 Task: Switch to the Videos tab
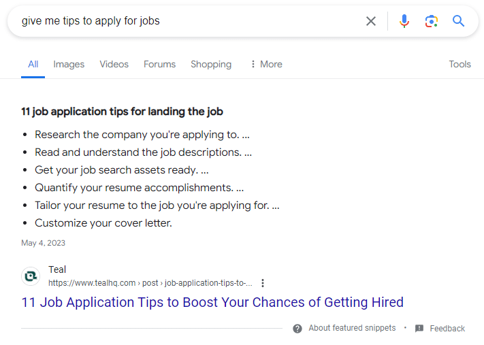(114, 64)
